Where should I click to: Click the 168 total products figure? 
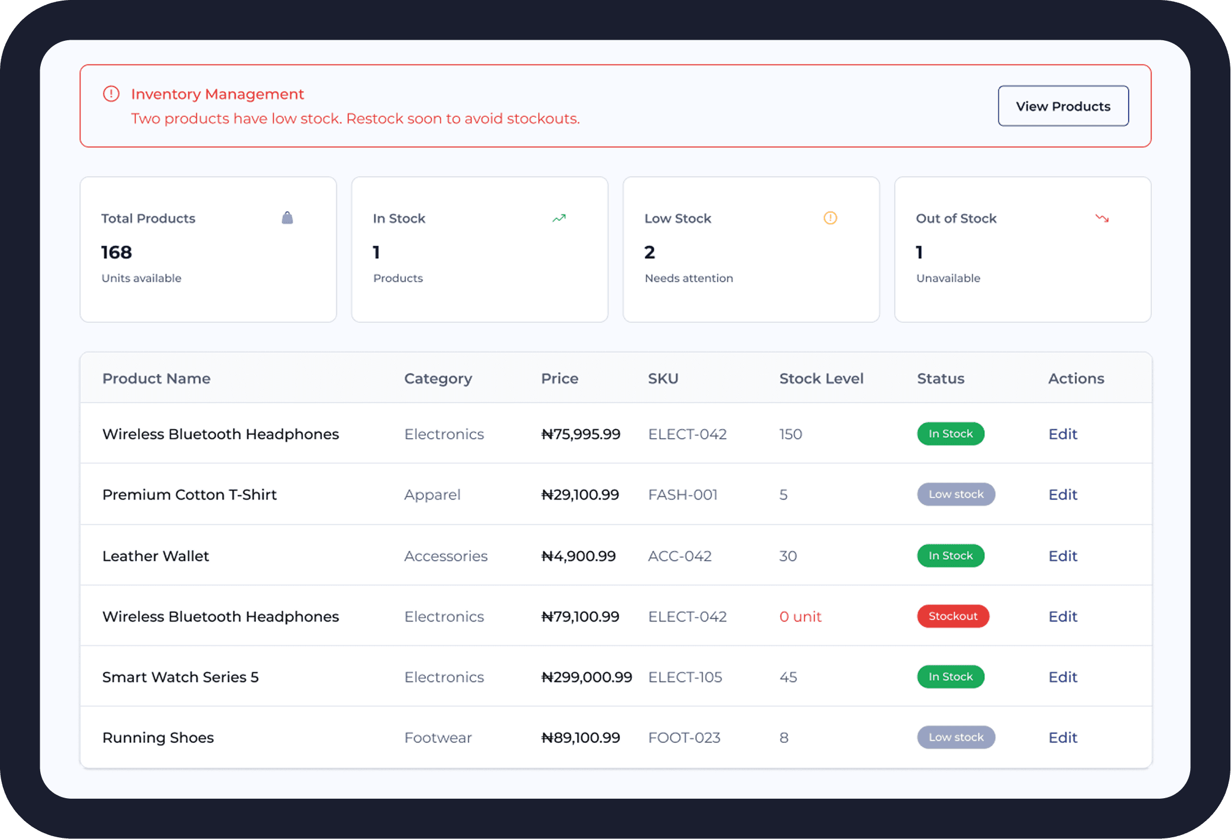click(x=117, y=252)
